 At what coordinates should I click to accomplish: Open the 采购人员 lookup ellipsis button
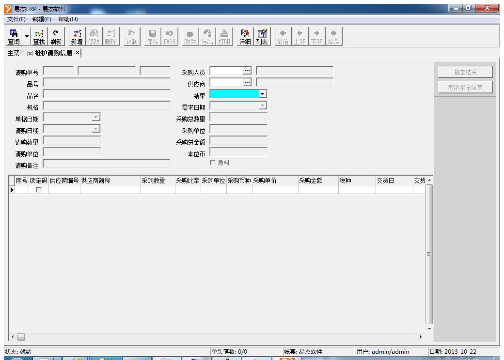tap(247, 71)
